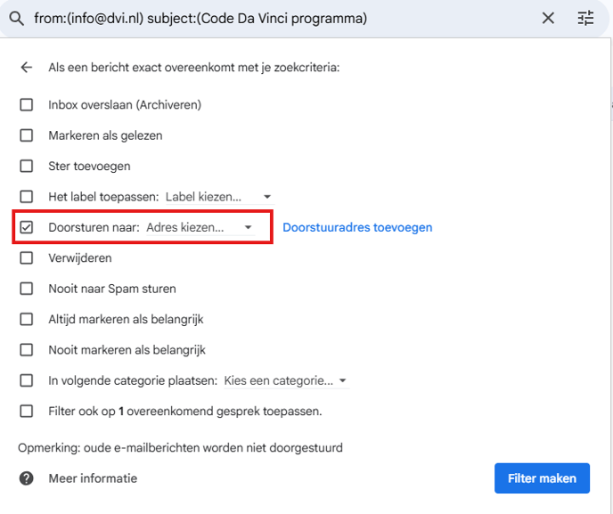Check Nooit naar Spam sturen

click(x=27, y=289)
